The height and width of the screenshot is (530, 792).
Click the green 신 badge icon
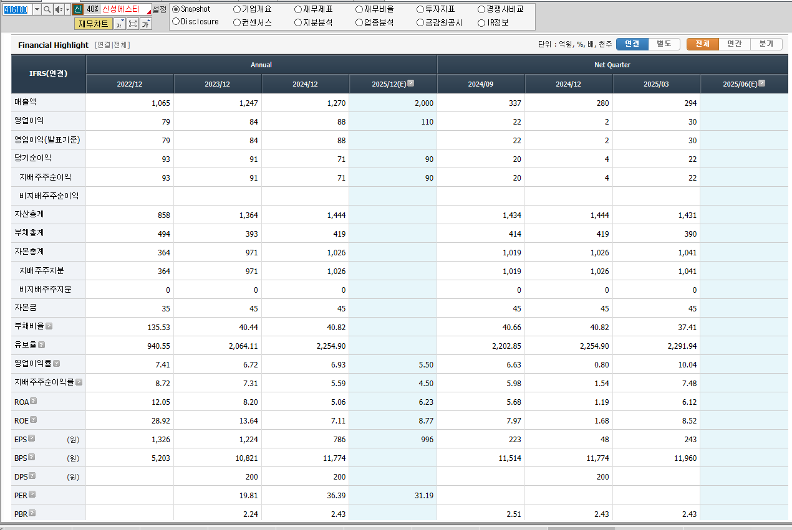77,9
